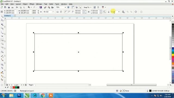This screenshot has height=98, width=174.
Task: Select the Zoom tool magnifier
Action: [x=2, y=28]
